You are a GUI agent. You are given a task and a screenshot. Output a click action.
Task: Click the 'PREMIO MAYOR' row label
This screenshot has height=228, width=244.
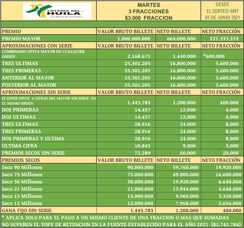click(21, 38)
